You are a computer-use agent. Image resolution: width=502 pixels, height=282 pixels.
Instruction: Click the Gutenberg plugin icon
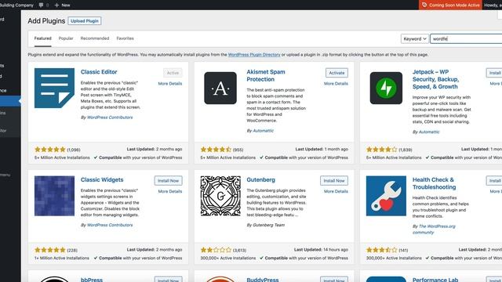[x=220, y=196]
